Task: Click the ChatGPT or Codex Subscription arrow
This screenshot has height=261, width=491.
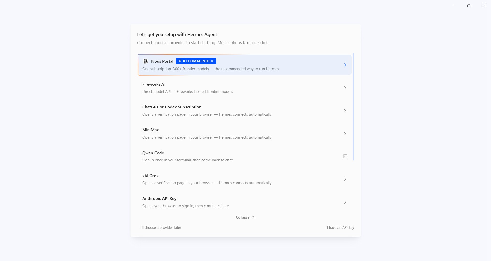Action: coord(345,111)
